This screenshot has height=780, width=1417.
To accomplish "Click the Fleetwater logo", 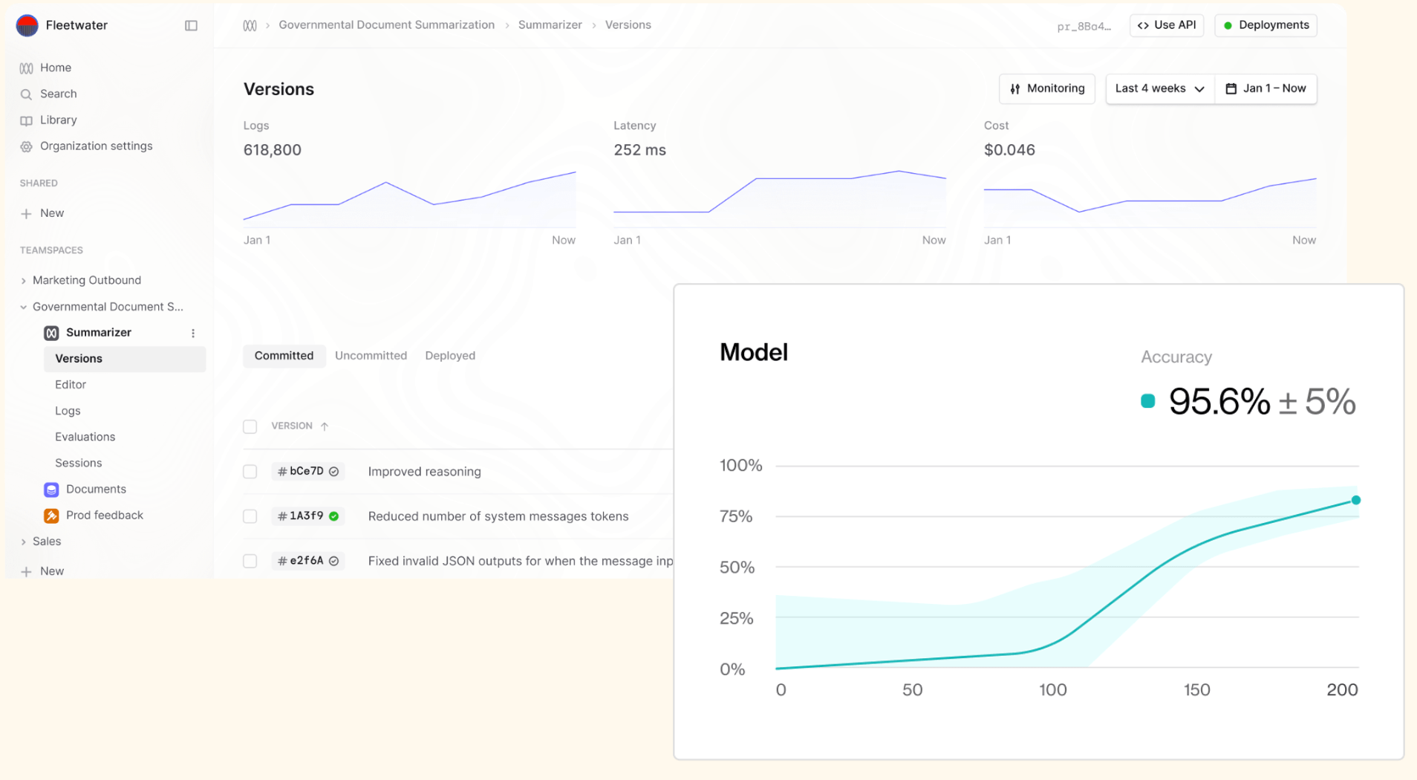I will click(x=27, y=25).
